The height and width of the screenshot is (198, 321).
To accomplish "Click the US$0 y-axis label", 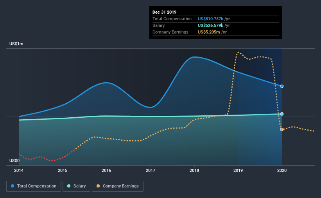I will pyautogui.click(x=14, y=161).
